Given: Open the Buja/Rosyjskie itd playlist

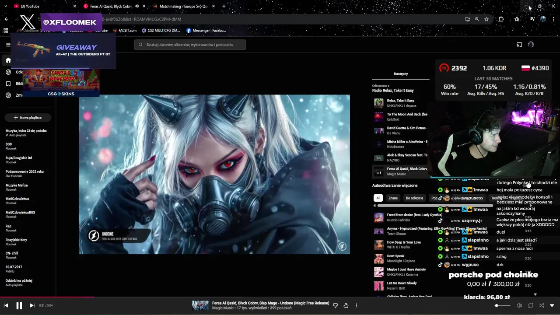Looking at the screenshot, I should [x=19, y=160].
